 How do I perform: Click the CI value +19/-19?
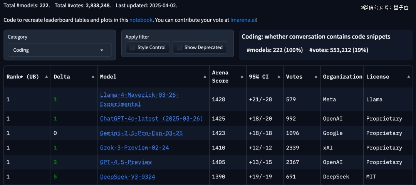[260, 177]
